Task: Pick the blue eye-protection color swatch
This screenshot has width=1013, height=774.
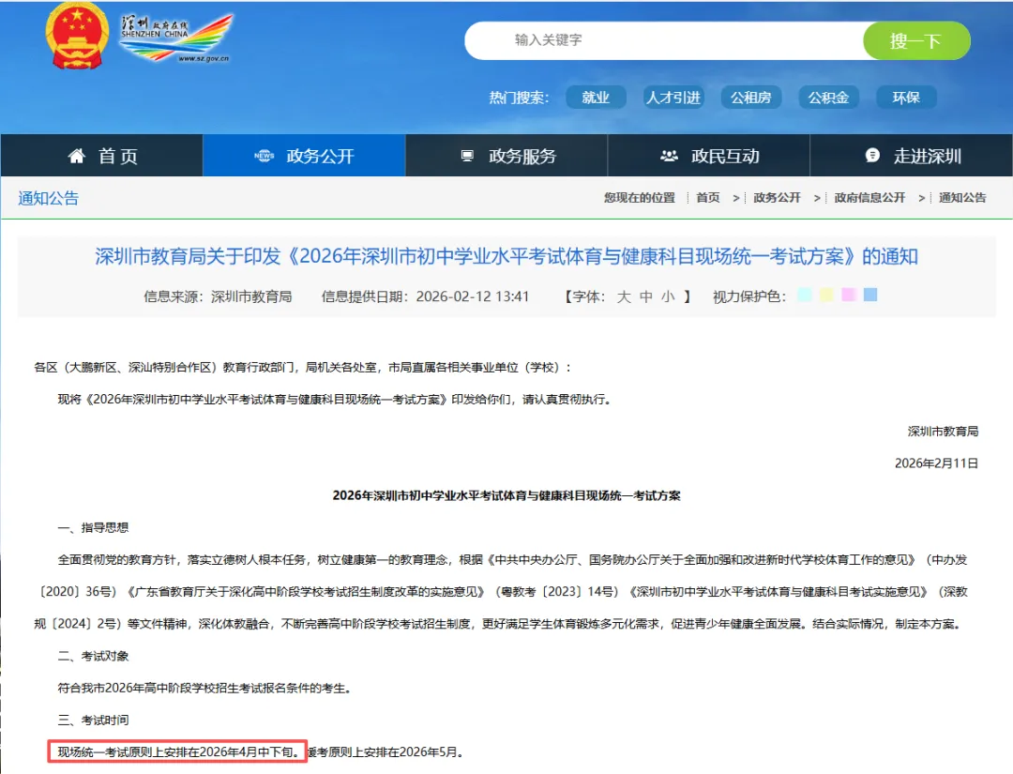Action: (870, 295)
